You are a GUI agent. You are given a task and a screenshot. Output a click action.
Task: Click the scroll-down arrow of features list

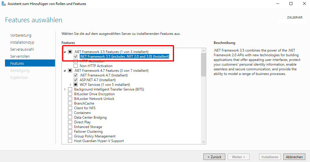[x=203, y=142]
